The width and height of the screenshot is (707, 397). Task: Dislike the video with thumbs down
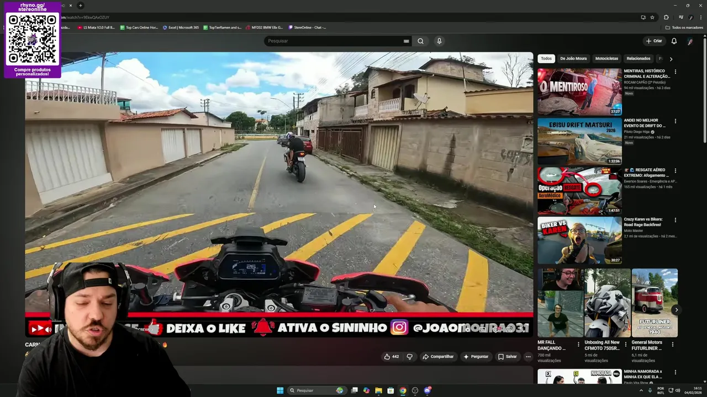[409, 357]
